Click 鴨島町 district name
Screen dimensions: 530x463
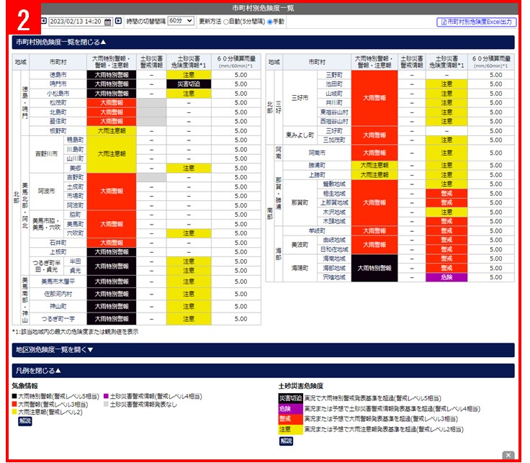tap(75, 140)
